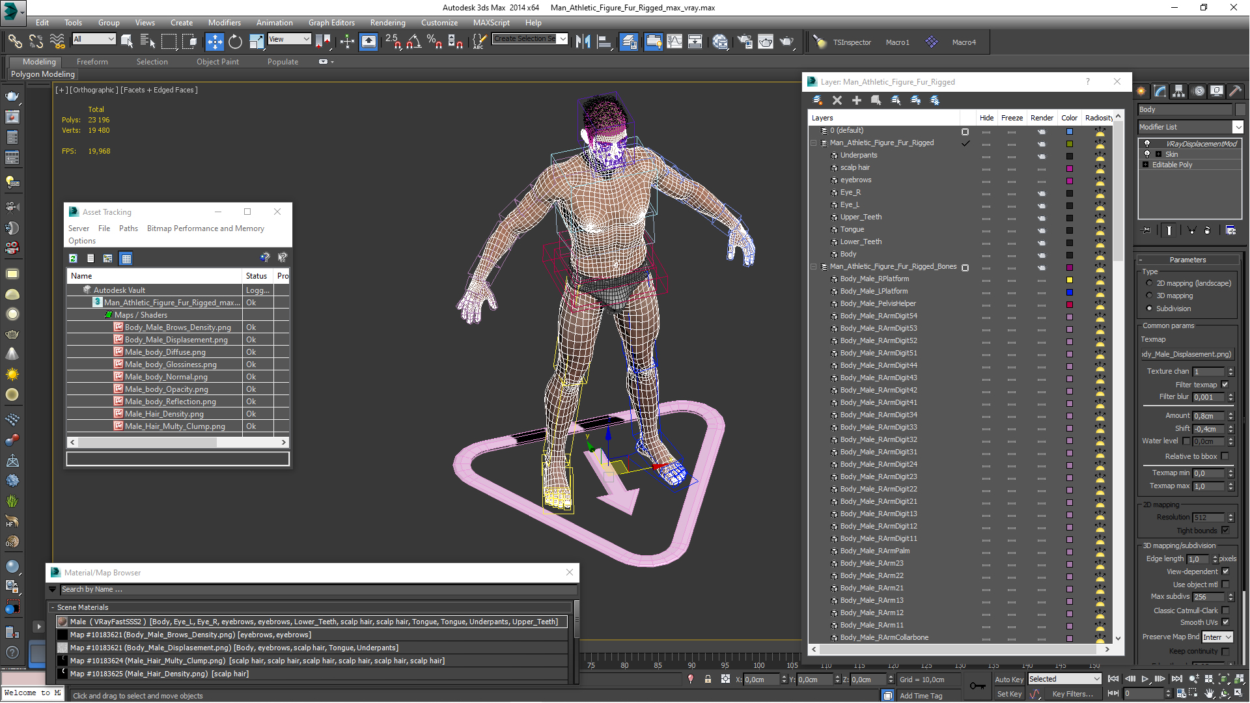Viewport: 1250px width, 703px height.
Task: Open the Utilities command panel tab
Action: (1235, 91)
